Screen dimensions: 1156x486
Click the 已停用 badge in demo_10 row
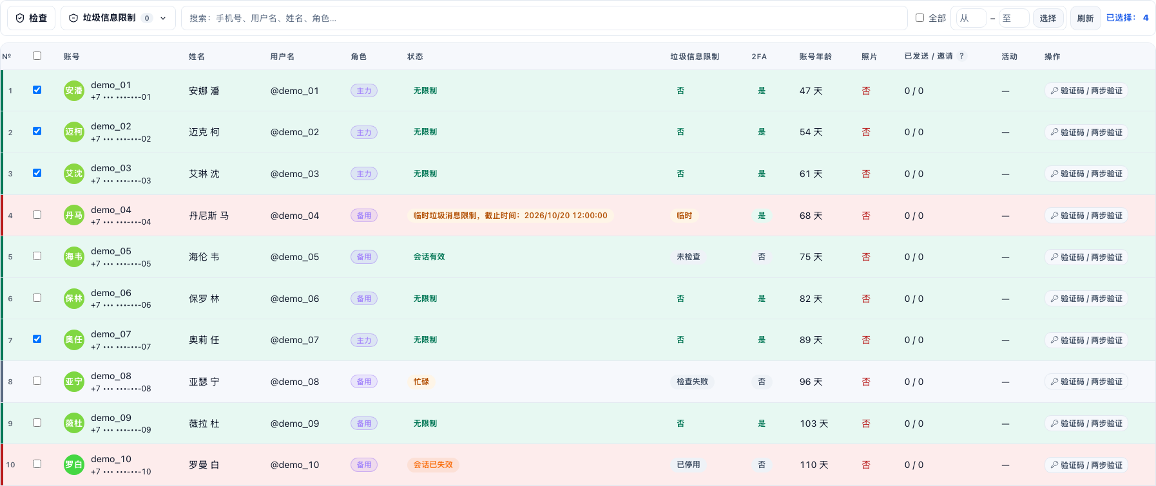coord(688,465)
